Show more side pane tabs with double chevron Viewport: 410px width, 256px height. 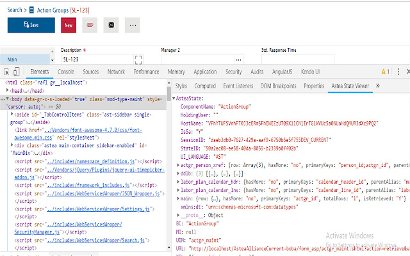pyautogui.click(x=377, y=86)
